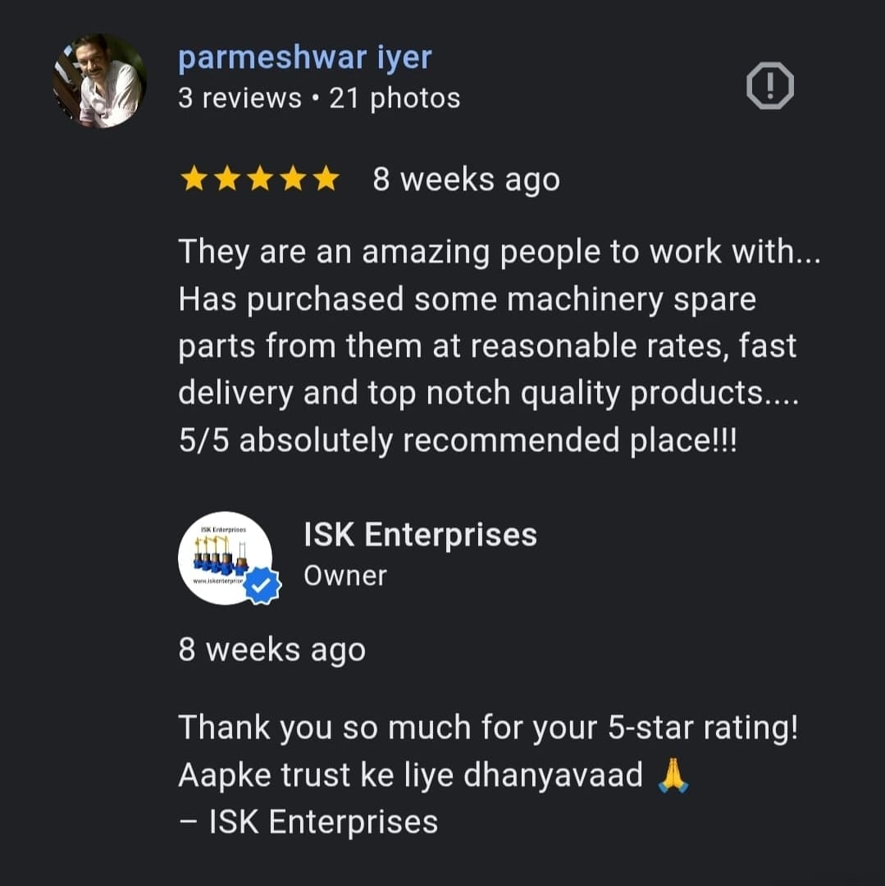Screen dimensions: 885x886
Task: Click the second yellow rating star
Action: [x=227, y=179]
